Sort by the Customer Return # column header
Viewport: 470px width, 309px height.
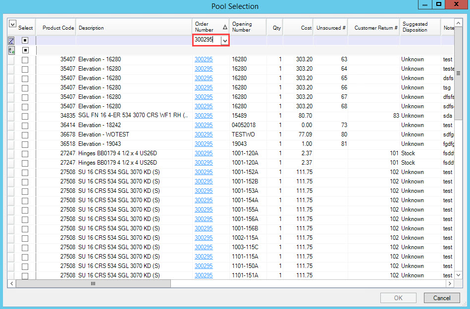click(x=374, y=28)
